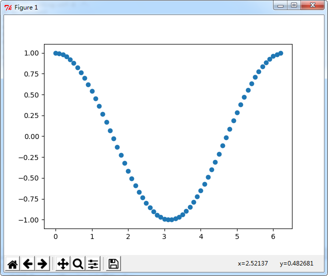328x276 pixels.
Task: Maximize the Figure 1 window
Action: click(294, 5)
